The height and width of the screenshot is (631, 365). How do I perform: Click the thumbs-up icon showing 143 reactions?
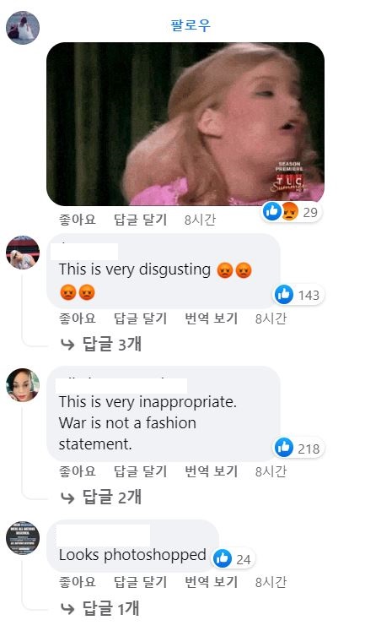pyautogui.click(x=284, y=295)
